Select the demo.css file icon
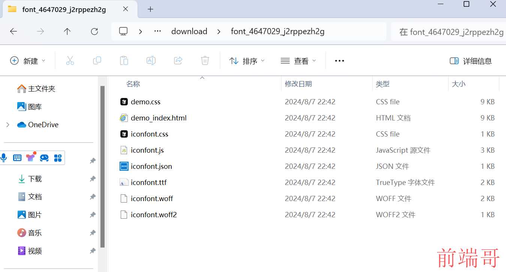Viewport: 506px width, 272px height. click(x=124, y=102)
